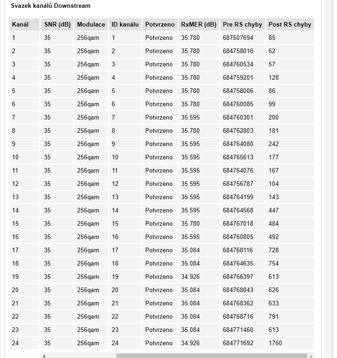Click RxMER value 34.926 in channel 19 row
This screenshot has width=337, height=358.
click(x=190, y=277)
